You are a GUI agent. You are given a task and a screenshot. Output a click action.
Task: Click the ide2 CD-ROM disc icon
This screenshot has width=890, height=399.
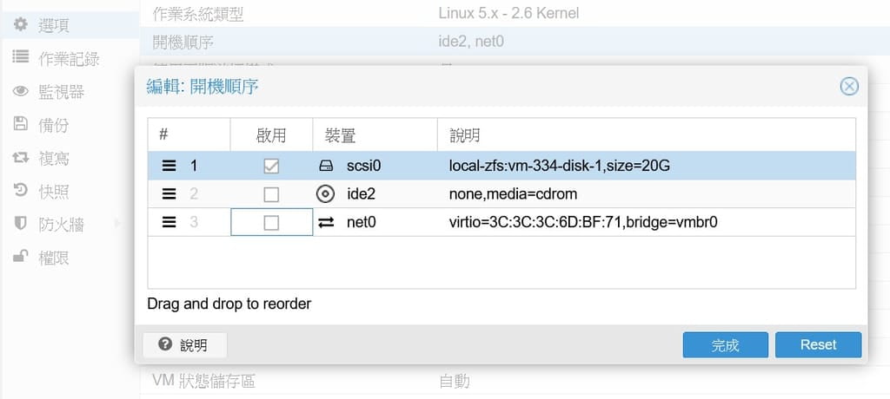pos(326,193)
